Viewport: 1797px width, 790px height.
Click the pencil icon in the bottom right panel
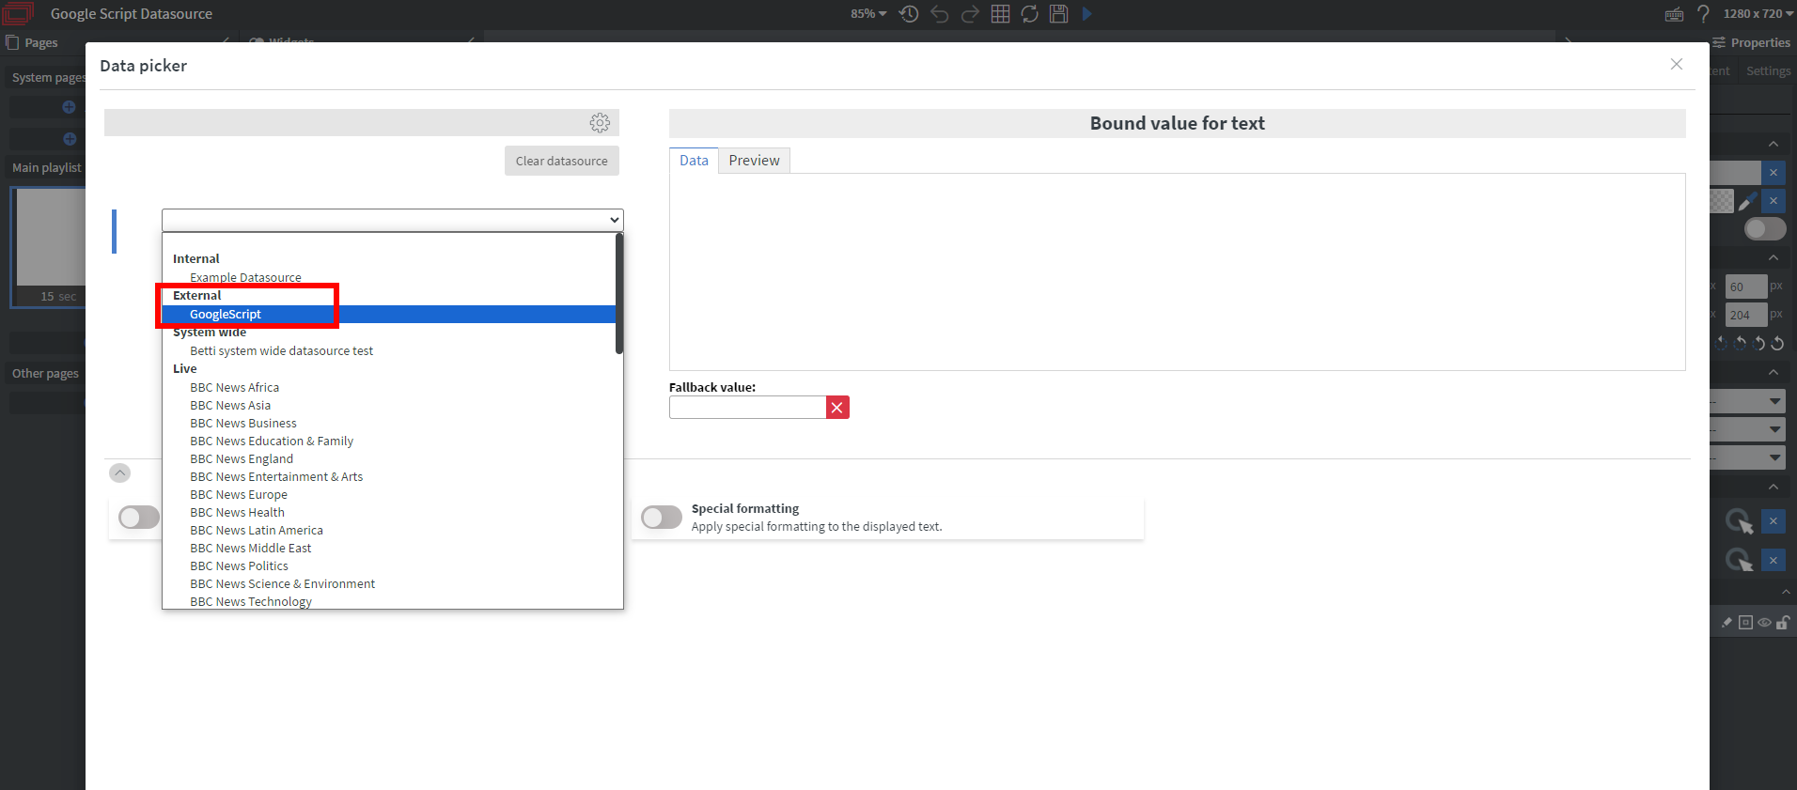point(1727,623)
